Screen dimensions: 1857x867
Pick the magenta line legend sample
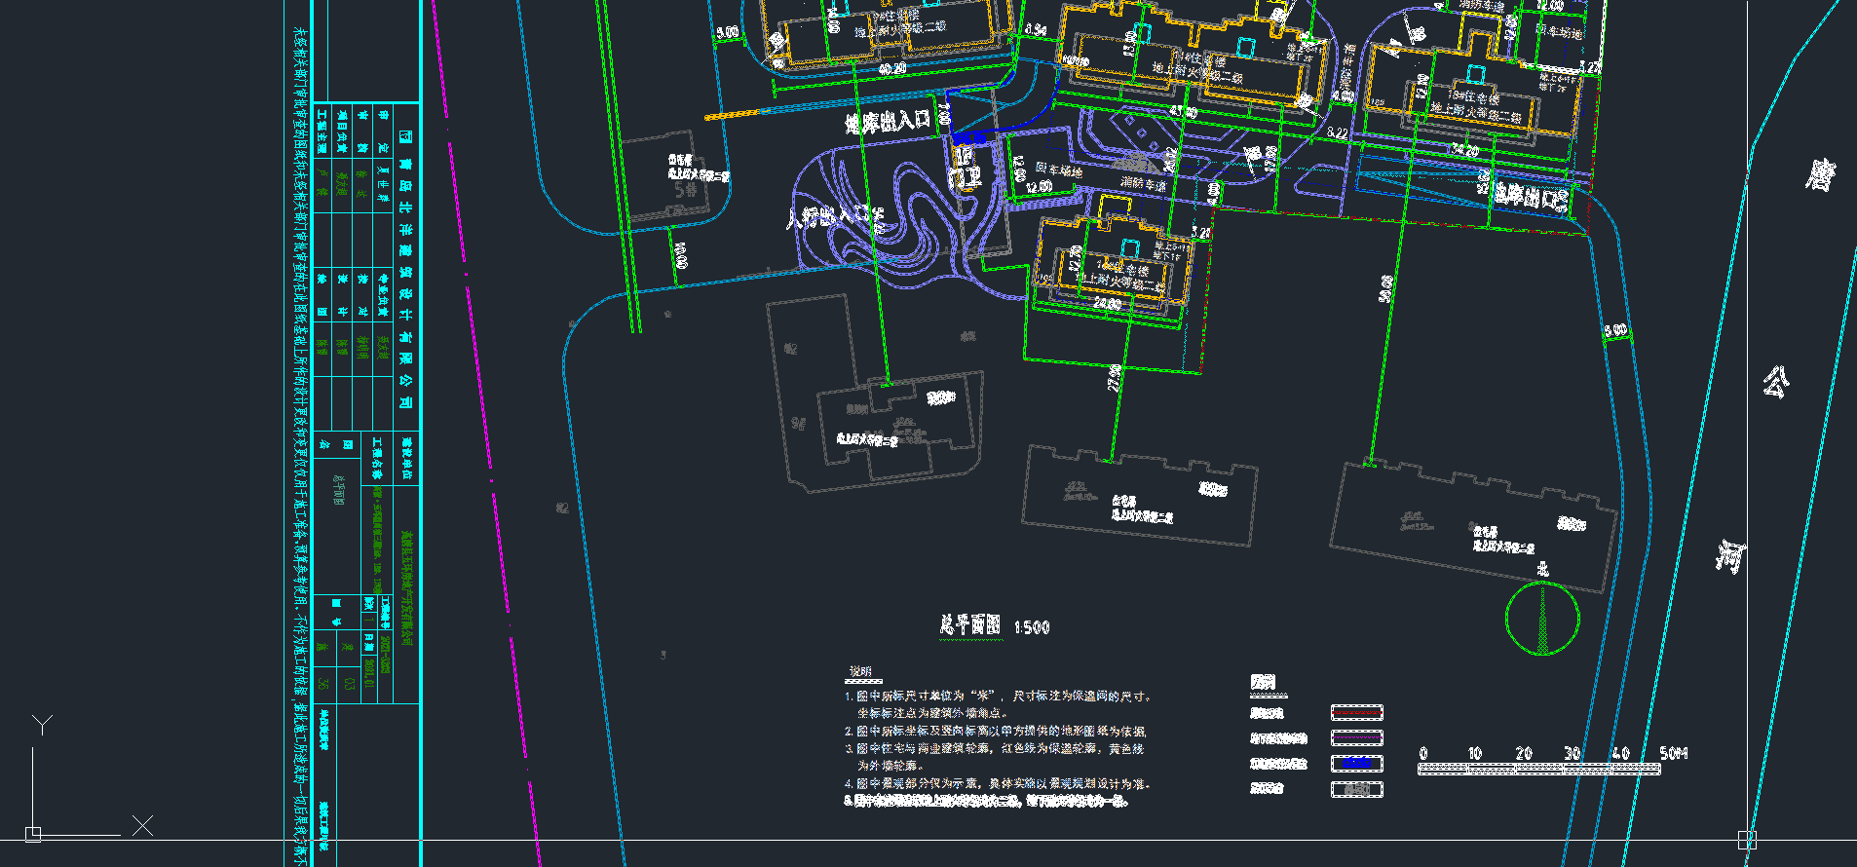[1356, 737]
